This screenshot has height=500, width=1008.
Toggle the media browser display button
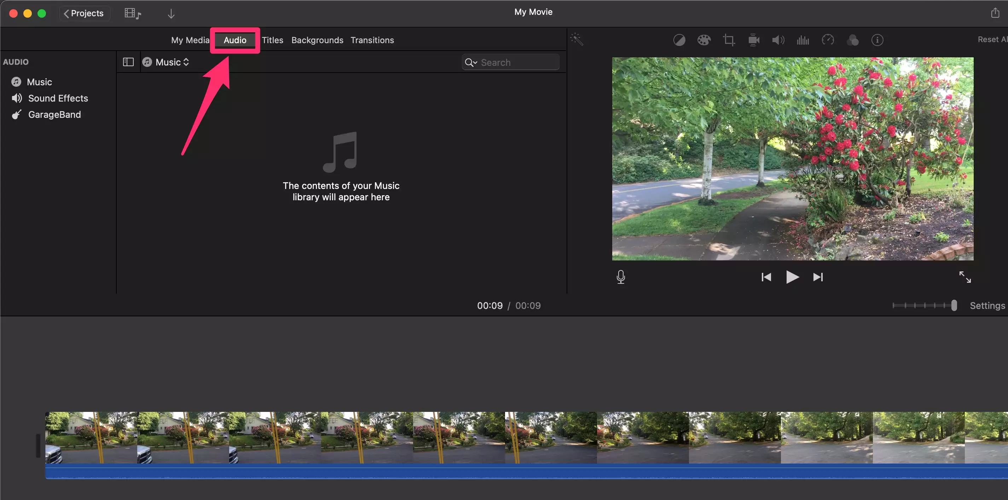tap(132, 14)
